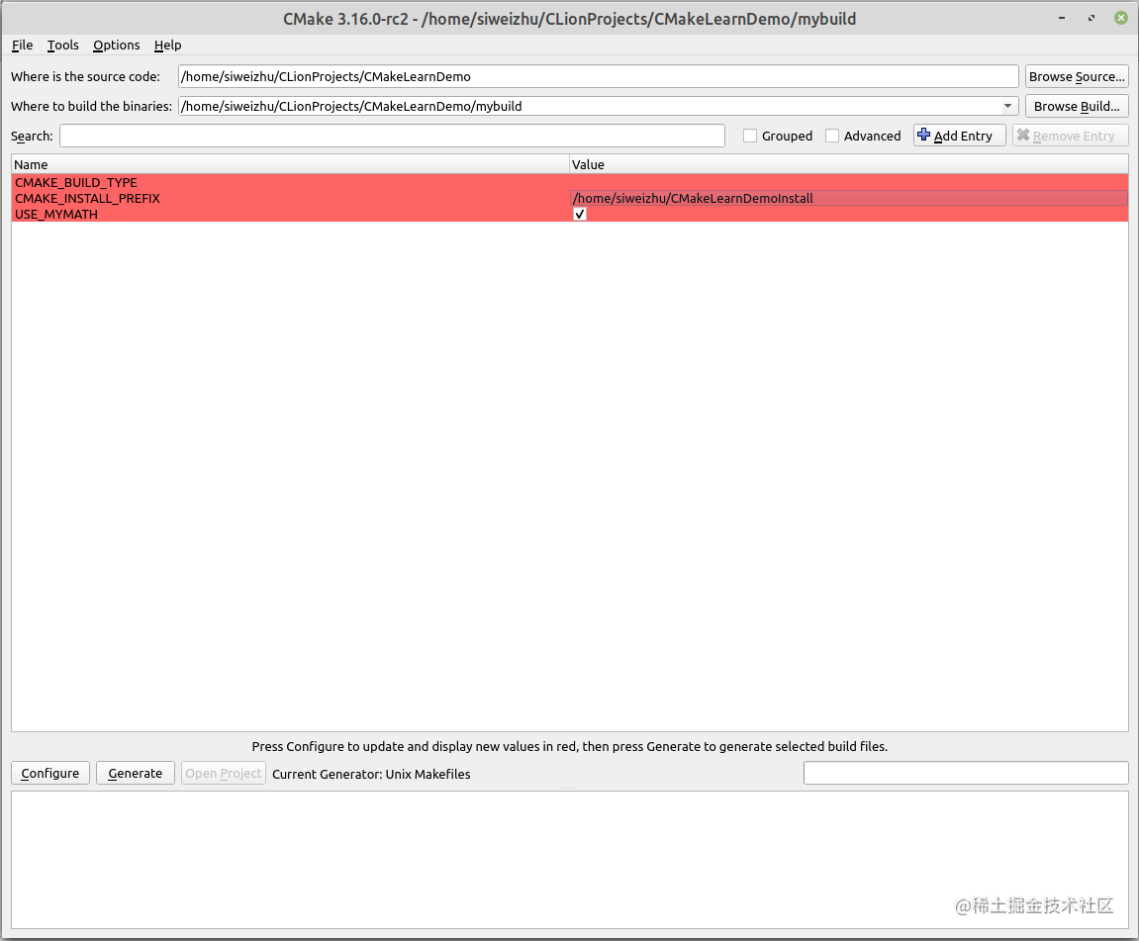Click the Browse Source button
This screenshot has width=1139, height=941.
[x=1077, y=76]
